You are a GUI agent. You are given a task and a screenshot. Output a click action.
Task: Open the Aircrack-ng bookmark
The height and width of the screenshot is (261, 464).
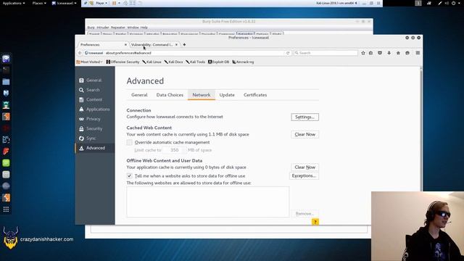click(243, 62)
